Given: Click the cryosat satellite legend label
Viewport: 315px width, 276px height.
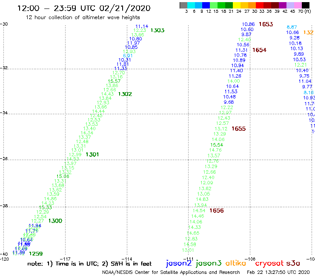Looking at the screenshot, I should pos(269,263).
